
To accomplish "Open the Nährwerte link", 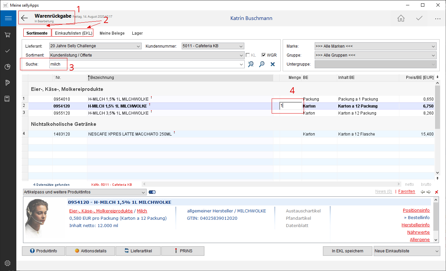I will tap(418, 232).
